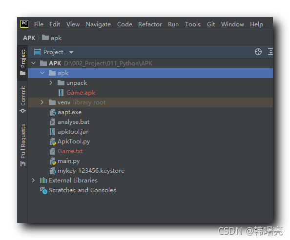
Task: Click the Game.apk archive icon
Action: [61, 93]
